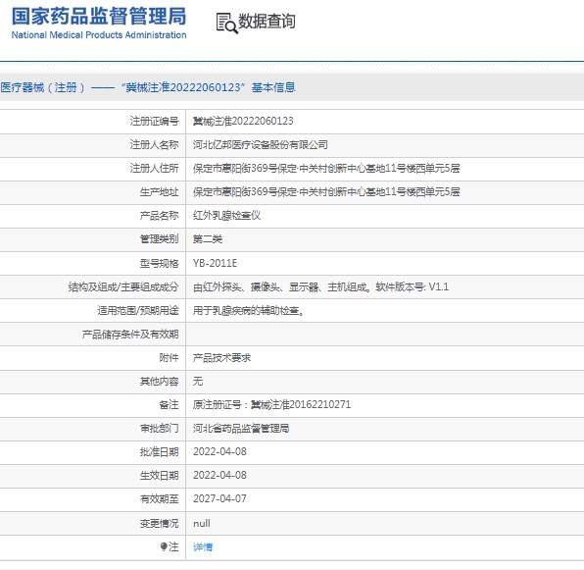
Task: Click the 审批部门 row label
Action: tap(160, 429)
